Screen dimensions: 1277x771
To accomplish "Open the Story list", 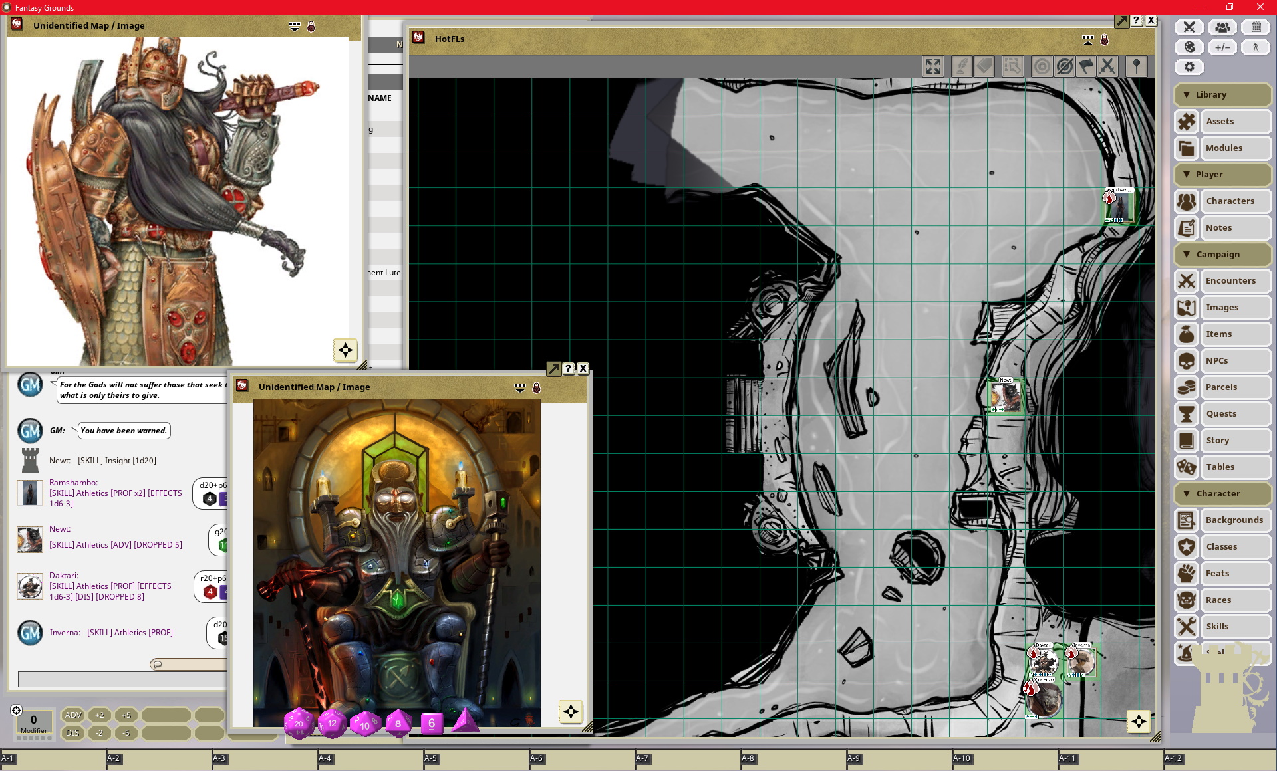I will pos(1235,440).
